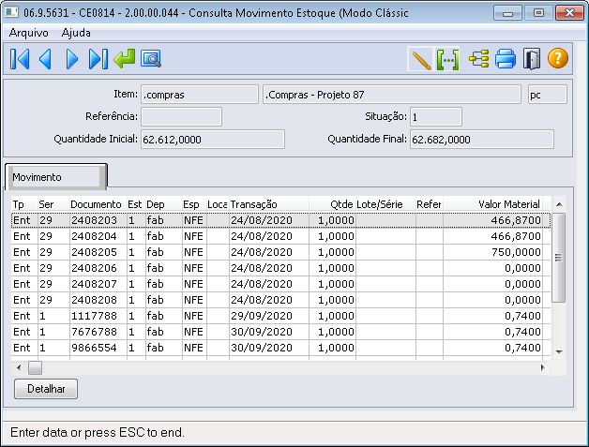This screenshot has width=589, height=447.
Task: Open help question mark icon
Action: [x=558, y=58]
